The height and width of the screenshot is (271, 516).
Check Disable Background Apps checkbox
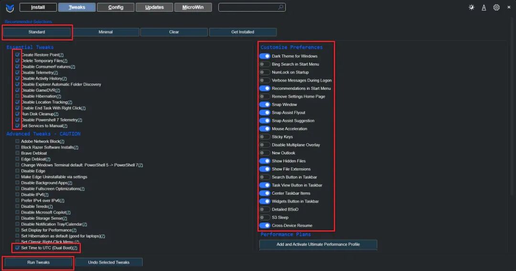17,182
